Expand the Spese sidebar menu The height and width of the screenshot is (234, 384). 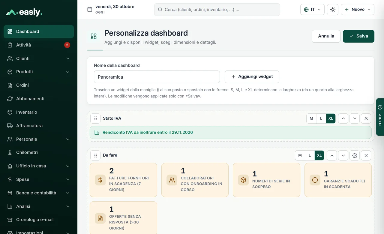68,179
